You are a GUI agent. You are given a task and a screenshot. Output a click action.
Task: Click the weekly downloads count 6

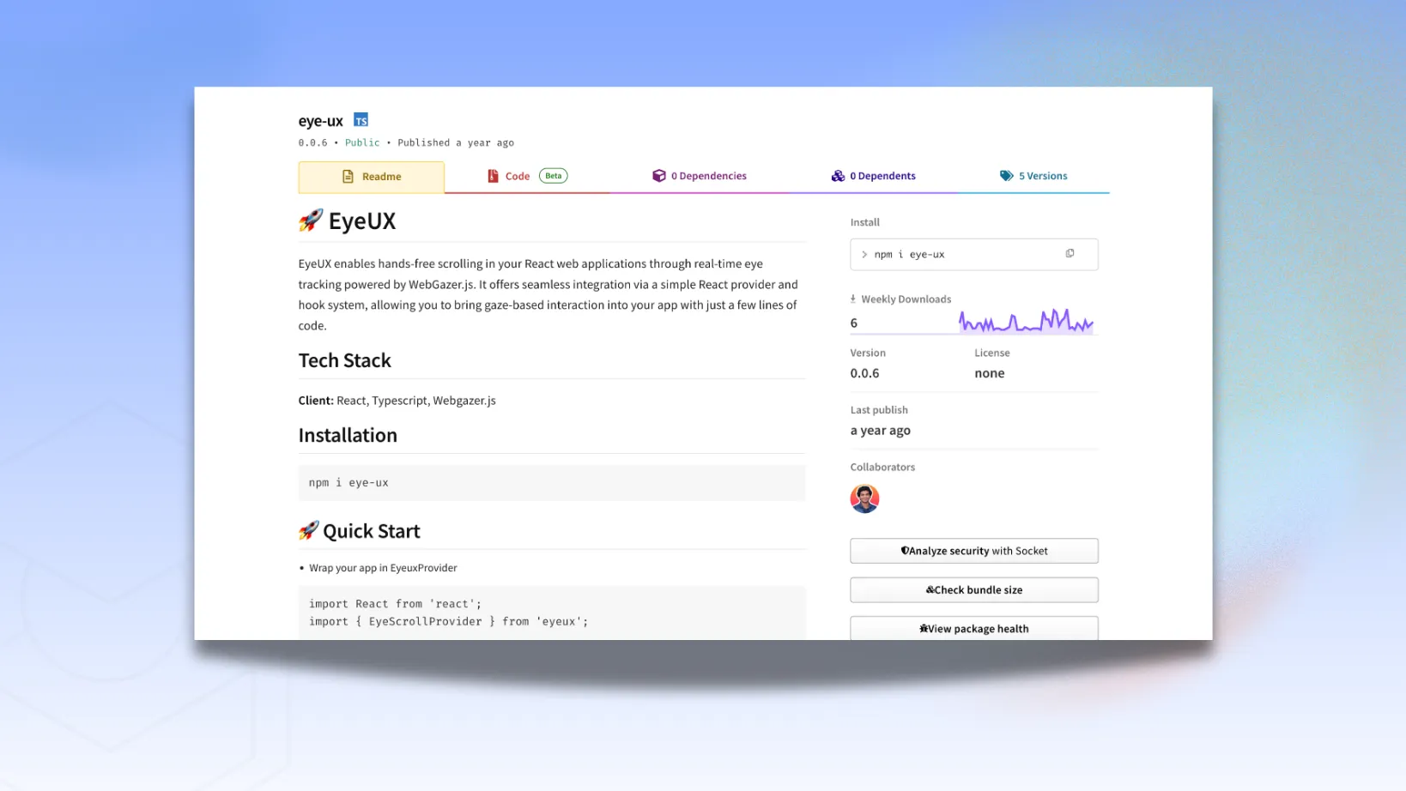click(853, 323)
